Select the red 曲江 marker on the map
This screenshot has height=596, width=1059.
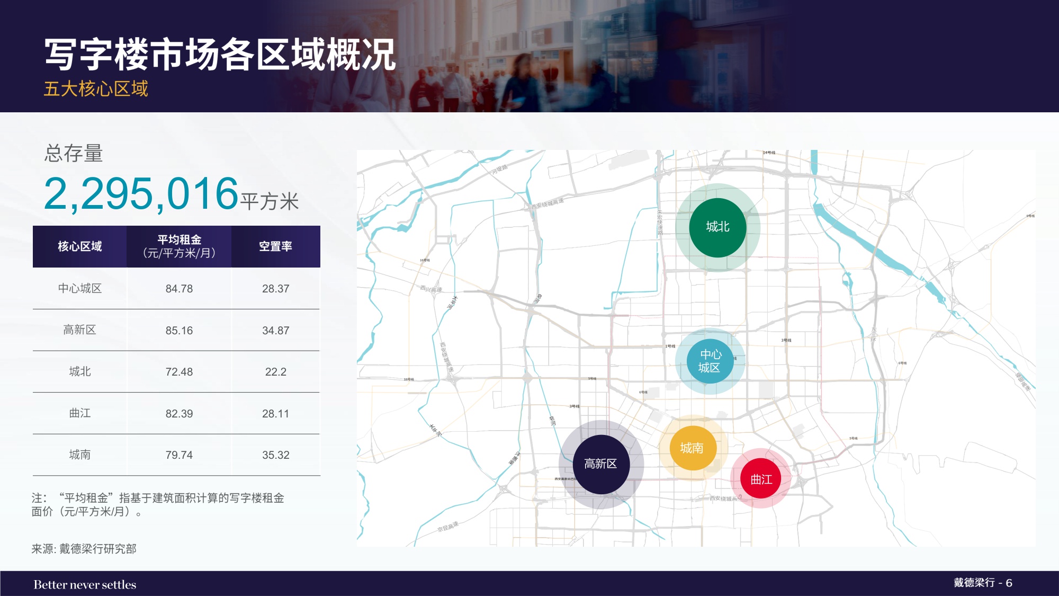(x=762, y=476)
